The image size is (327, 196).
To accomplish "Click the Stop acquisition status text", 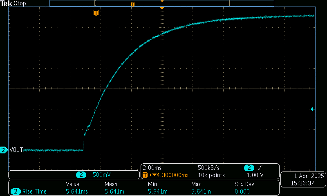I will [x=20, y=3].
